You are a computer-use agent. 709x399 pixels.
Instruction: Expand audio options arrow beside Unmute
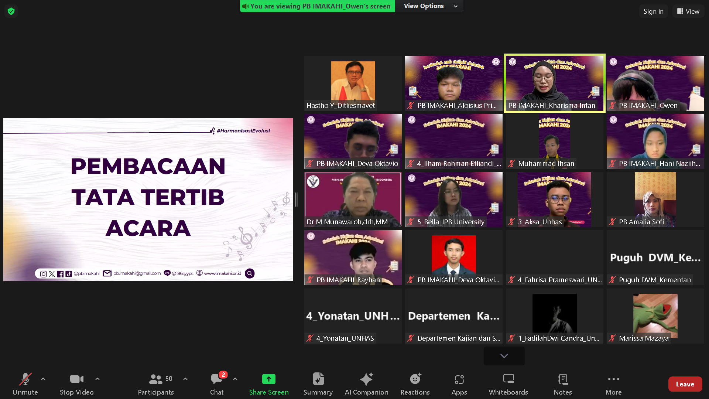click(x=43, y=379)
